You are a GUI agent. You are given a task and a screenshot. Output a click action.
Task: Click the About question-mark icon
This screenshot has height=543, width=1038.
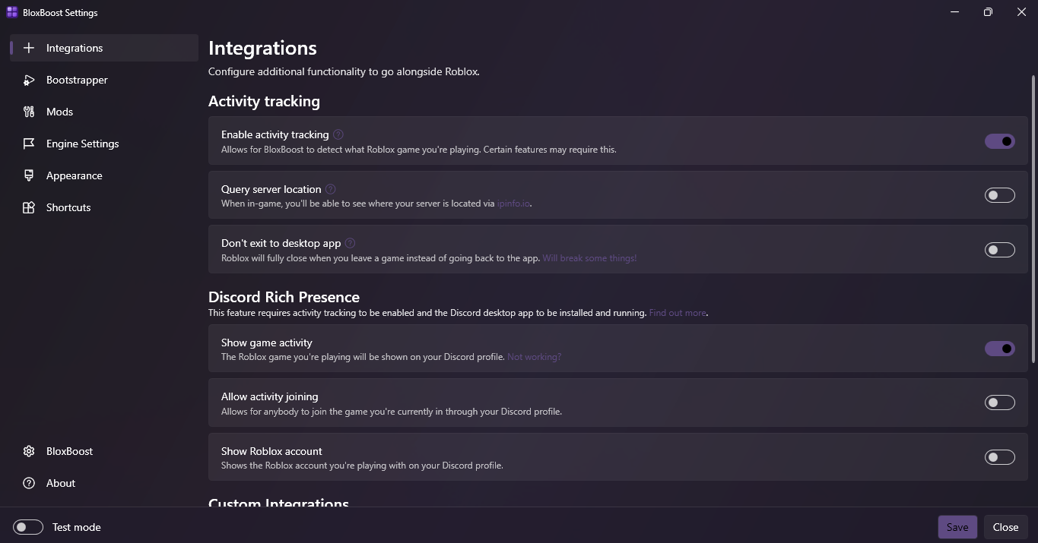pos(29,483)
